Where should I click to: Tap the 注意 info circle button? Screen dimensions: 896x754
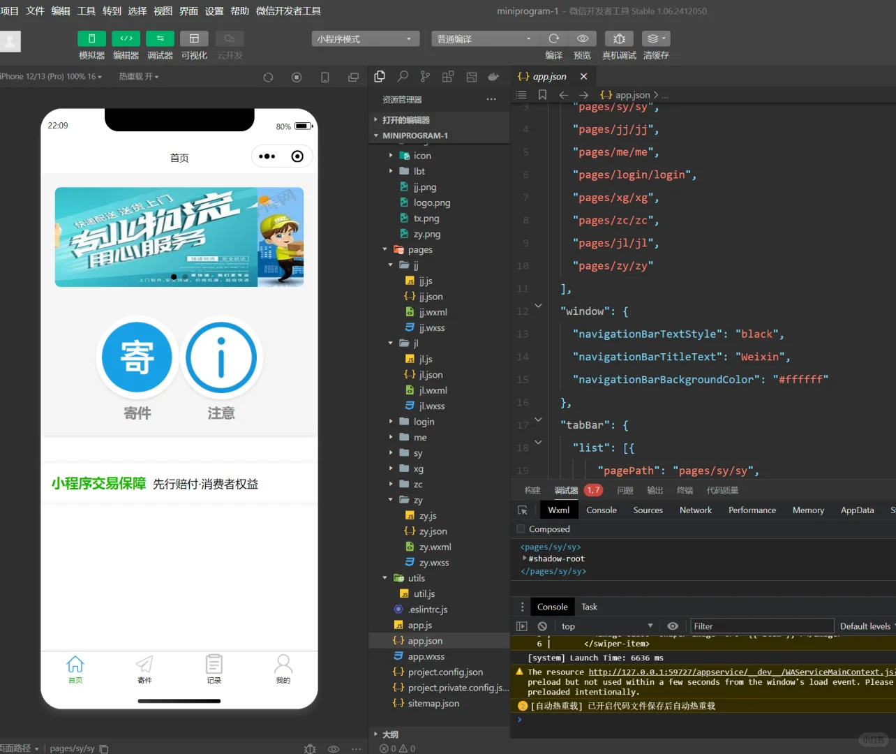[x=221, y=357]
